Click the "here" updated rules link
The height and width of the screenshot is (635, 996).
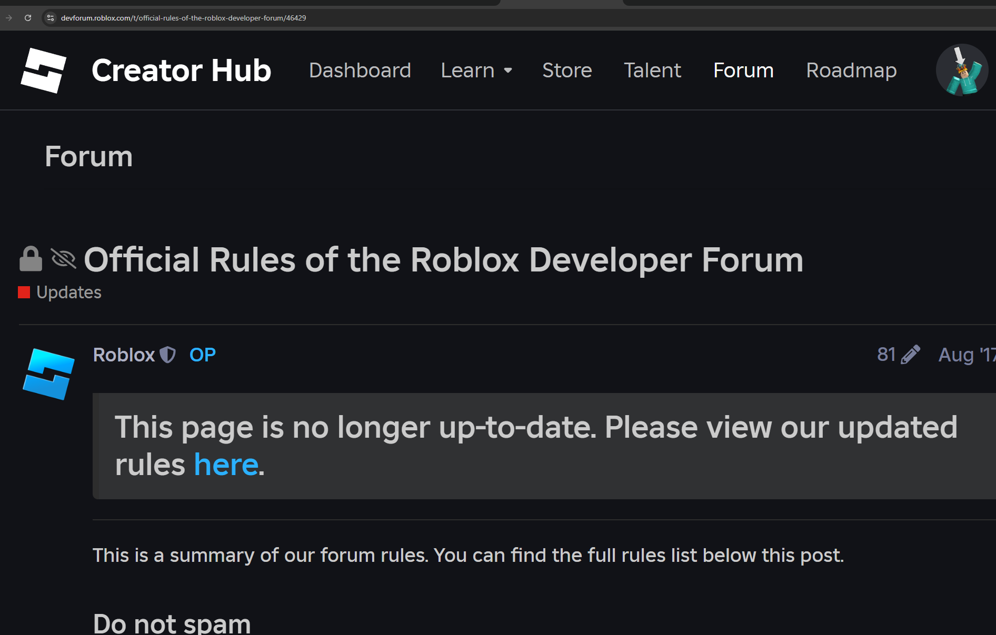(x=226, y=463)
